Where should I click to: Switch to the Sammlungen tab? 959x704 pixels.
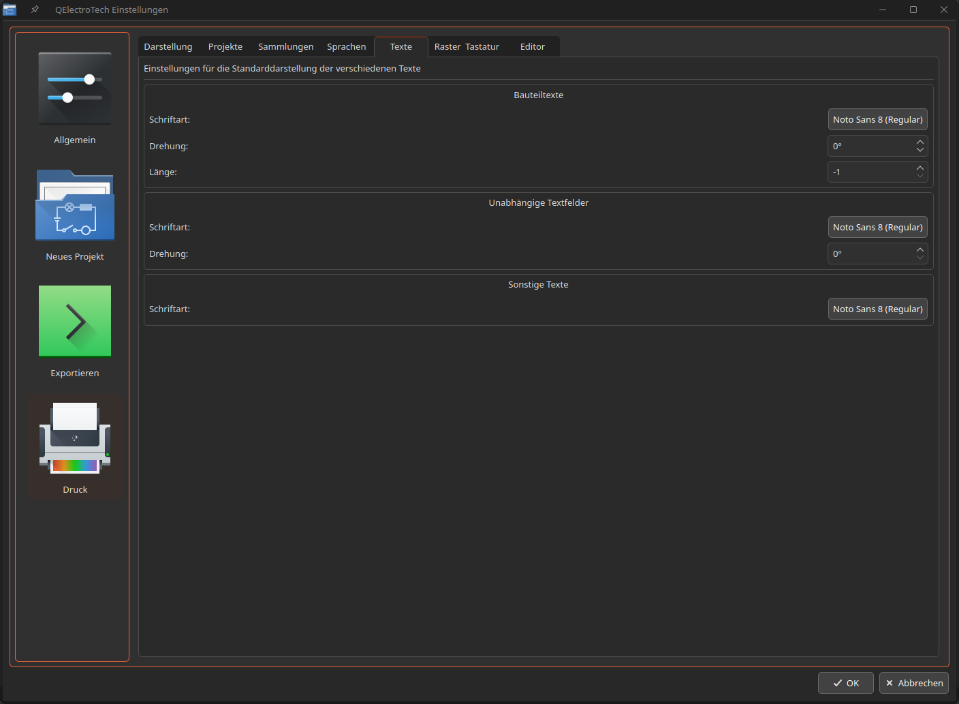coord(285,47)
